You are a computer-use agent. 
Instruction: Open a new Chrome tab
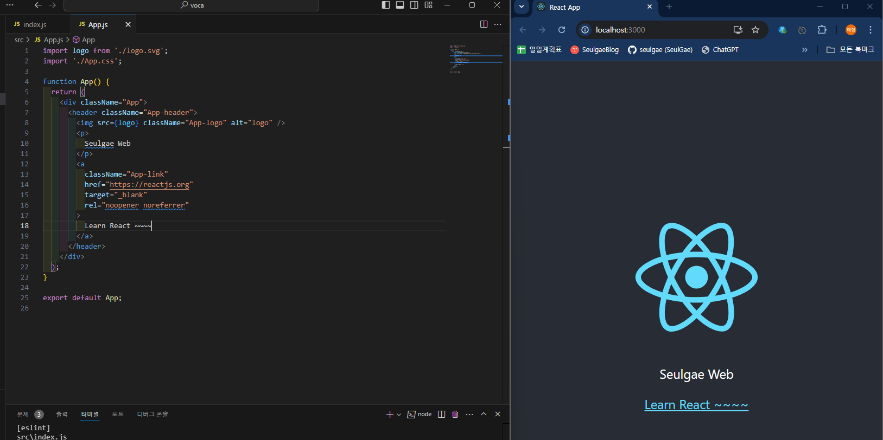[x=669, y=7]
